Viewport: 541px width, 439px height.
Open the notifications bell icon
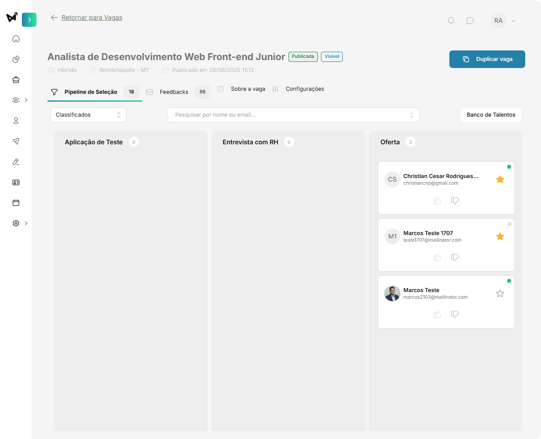pos(451,21)
